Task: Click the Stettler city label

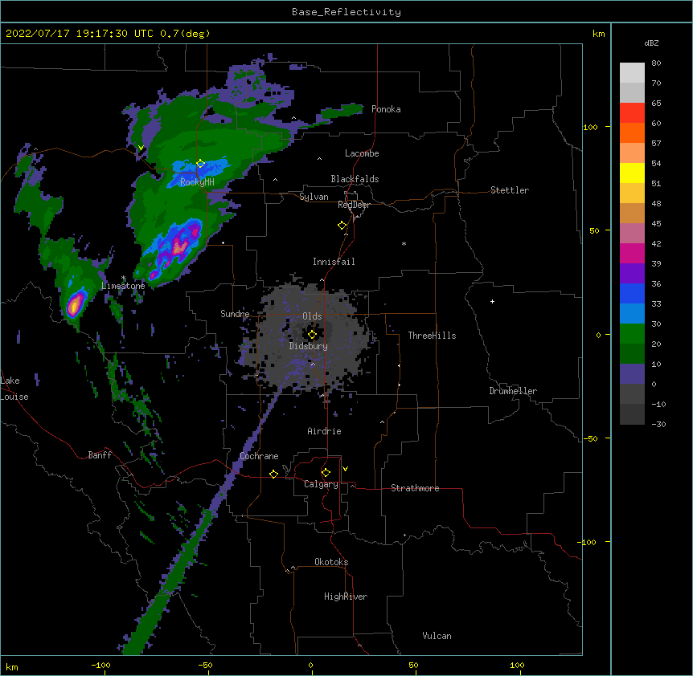Action: 509,190
